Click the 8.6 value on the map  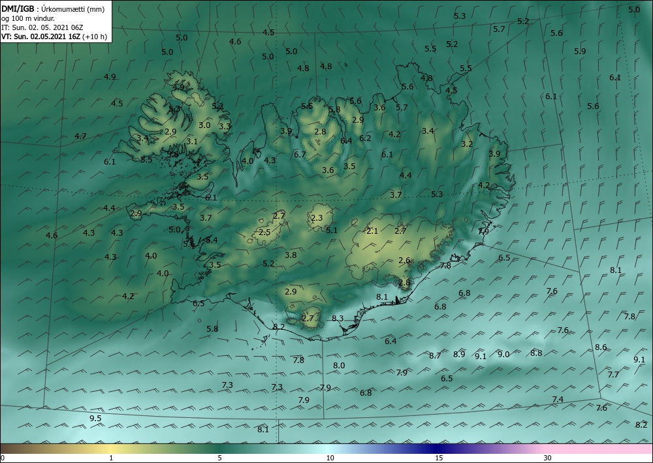click(x=601, y=347)
